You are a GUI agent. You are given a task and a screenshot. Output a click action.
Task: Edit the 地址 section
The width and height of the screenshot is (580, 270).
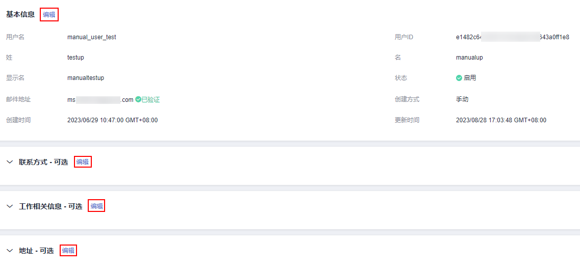(68, 251)
